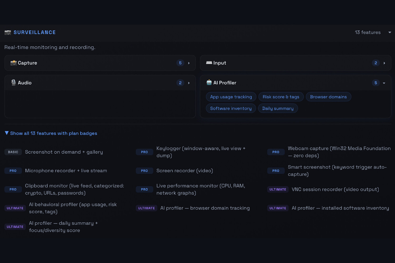Click ULTIMATE badge beside AI behavioral profiler
395x263 pixels.
click(15, 208)
